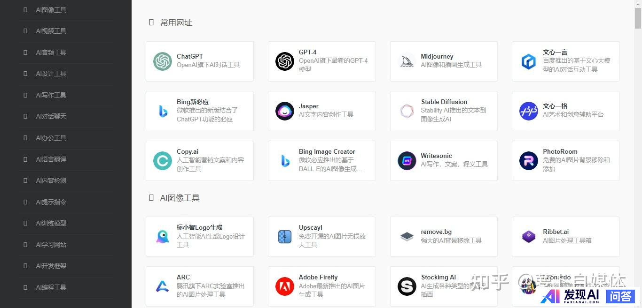Click the Writesonic WS icon

(407, 161)
